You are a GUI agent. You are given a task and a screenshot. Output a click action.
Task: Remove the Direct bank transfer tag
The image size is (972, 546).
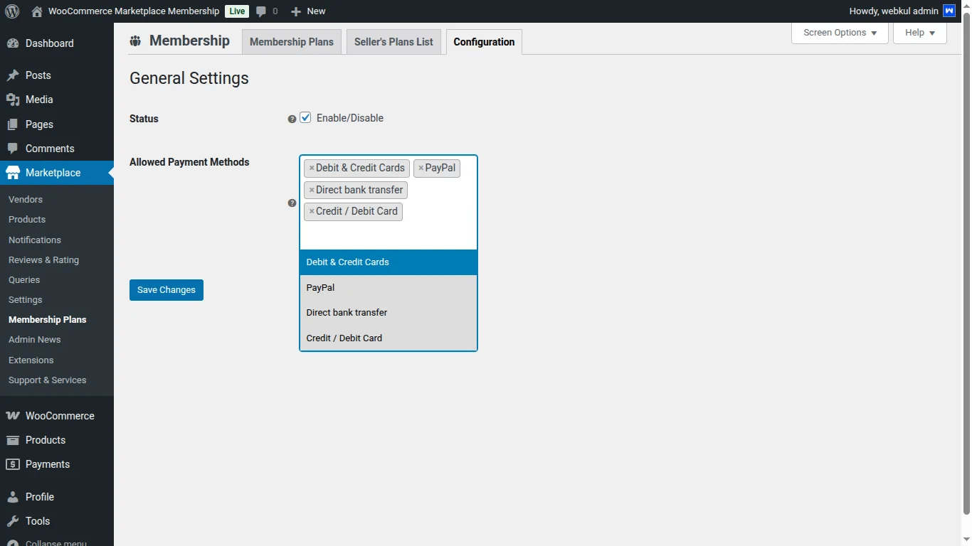[312, 191]
